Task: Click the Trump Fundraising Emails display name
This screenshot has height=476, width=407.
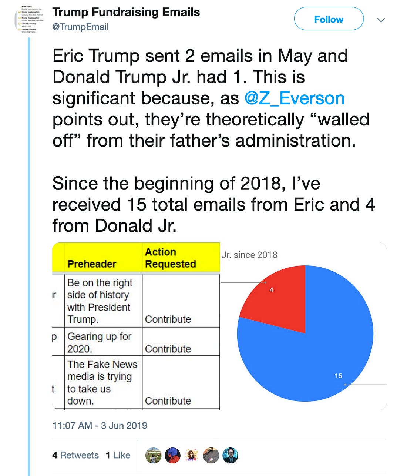Action: point(126,12)
